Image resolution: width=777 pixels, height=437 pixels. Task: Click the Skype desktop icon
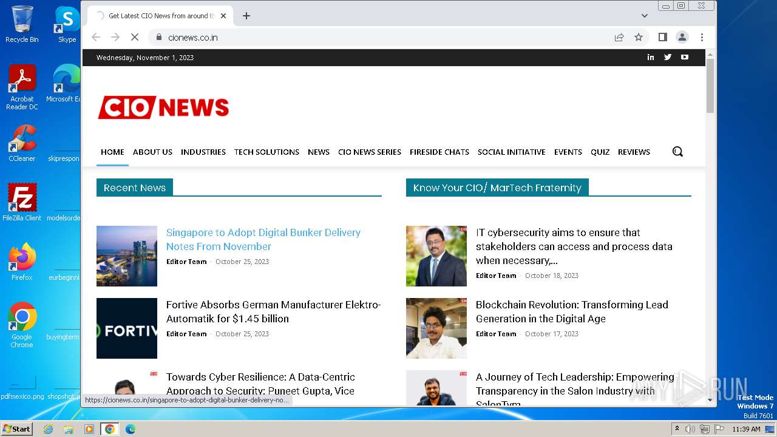pos(67,24)
